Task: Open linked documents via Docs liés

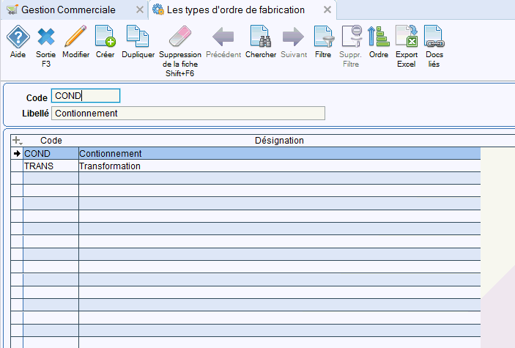Action: (434, 37)
